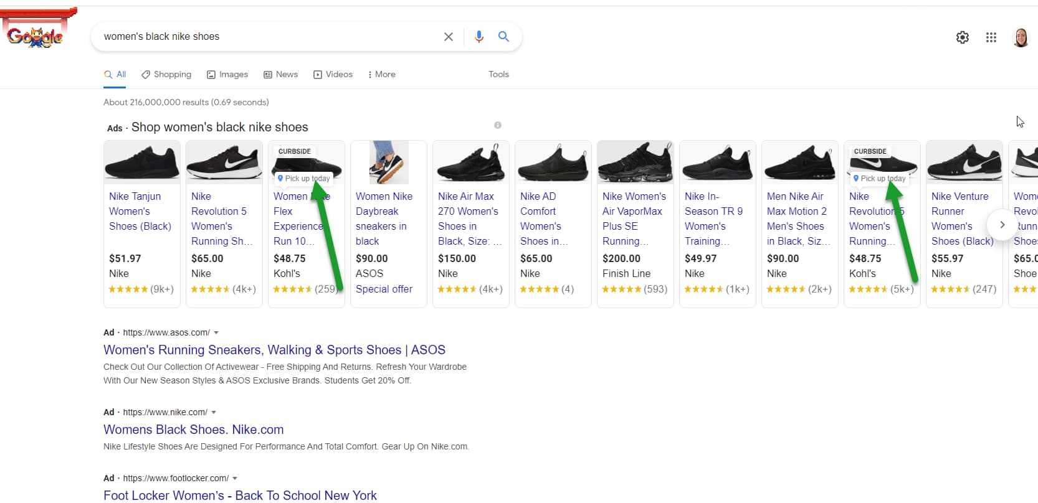Screen dimensions: 1038x503
Task: Clear the search query with the X icon
Action: [x=448, y=37]
